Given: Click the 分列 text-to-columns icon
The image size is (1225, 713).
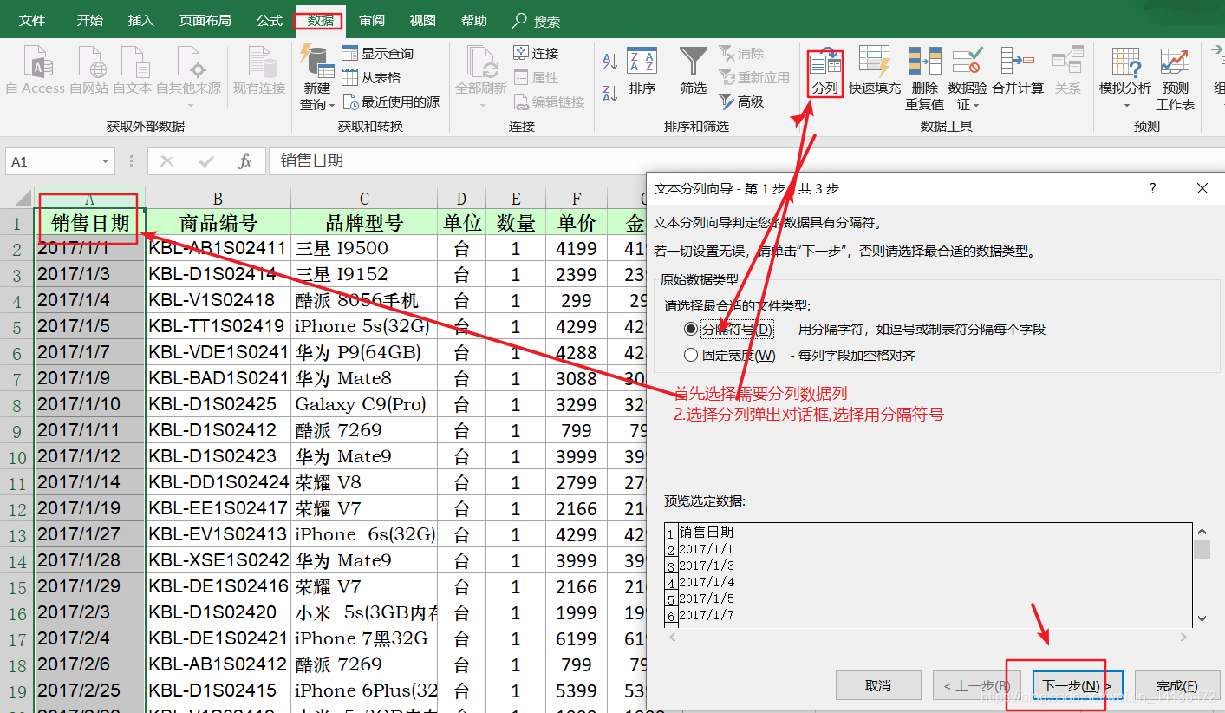Looking at the screenshot, I should click(x=824, y=73).
